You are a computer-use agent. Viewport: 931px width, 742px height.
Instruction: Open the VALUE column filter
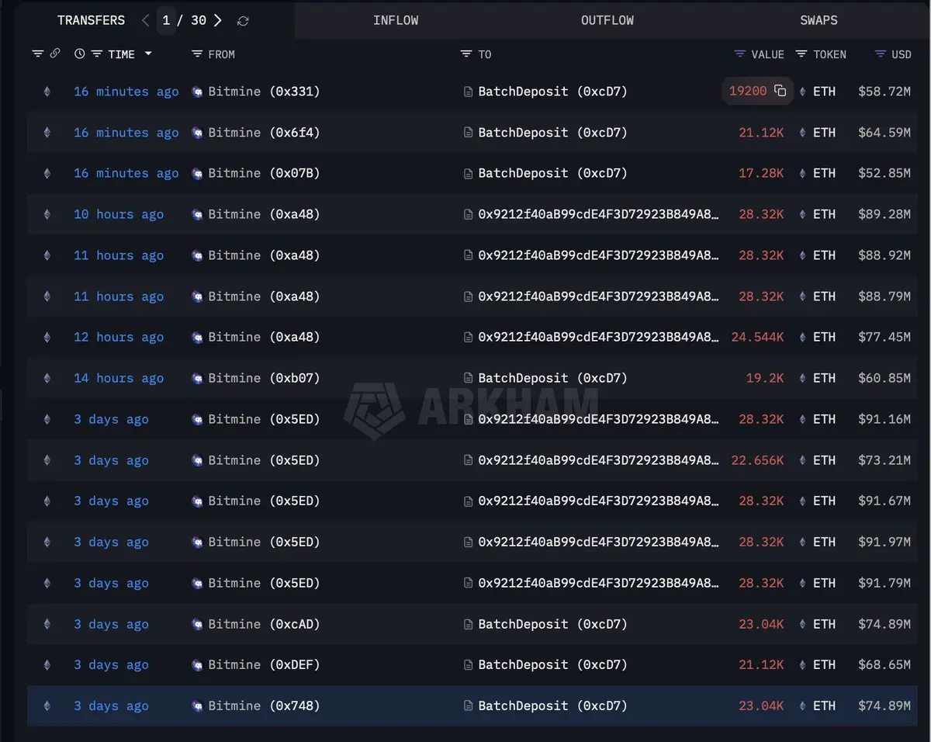click(739, 54)
